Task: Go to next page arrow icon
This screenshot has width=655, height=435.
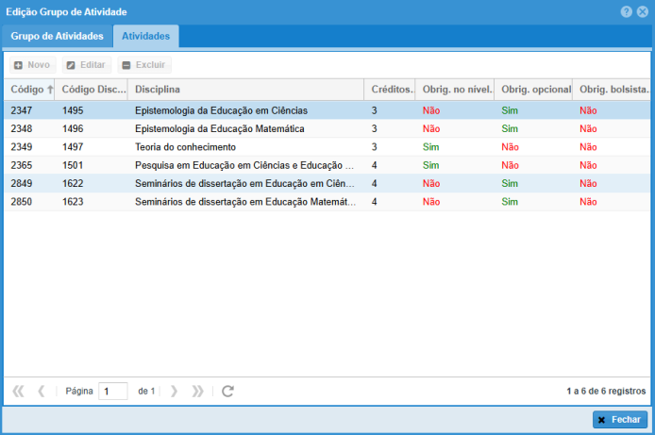Action: pos(174,391)
